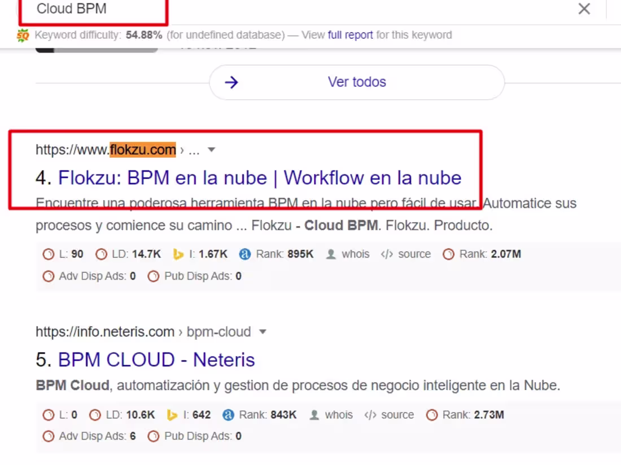621x465 pixels.
Task: Open the whois link for Flokzu
Action: point(347,254)
